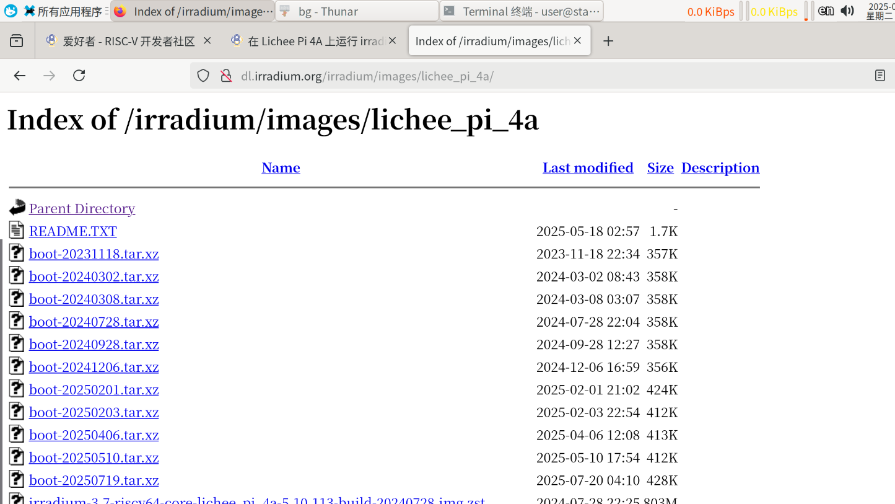Click the shield tracking protection icon
This screenshot has height=504, width=895.
pos(203,76)
